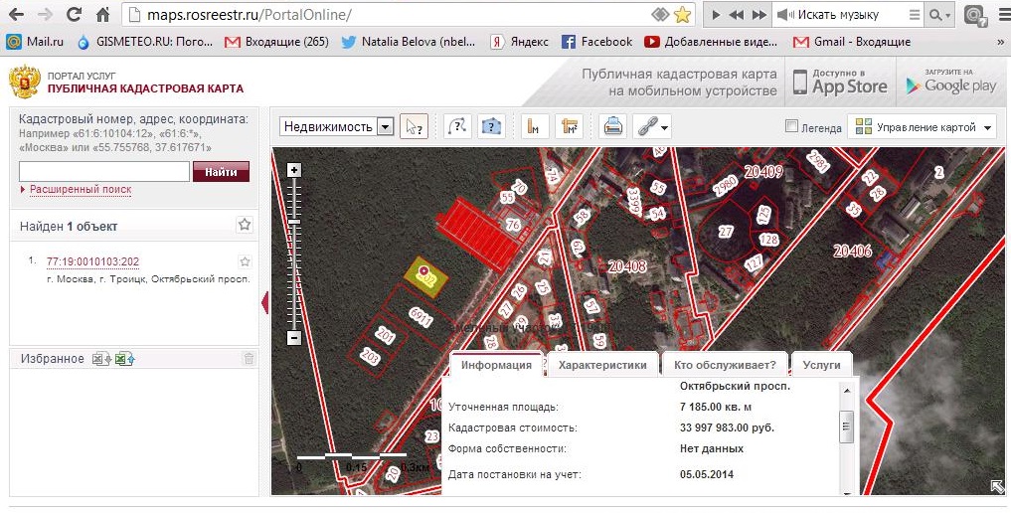Toggle the Легенда checkbox
1011x513 pixels.
[791, 126]
